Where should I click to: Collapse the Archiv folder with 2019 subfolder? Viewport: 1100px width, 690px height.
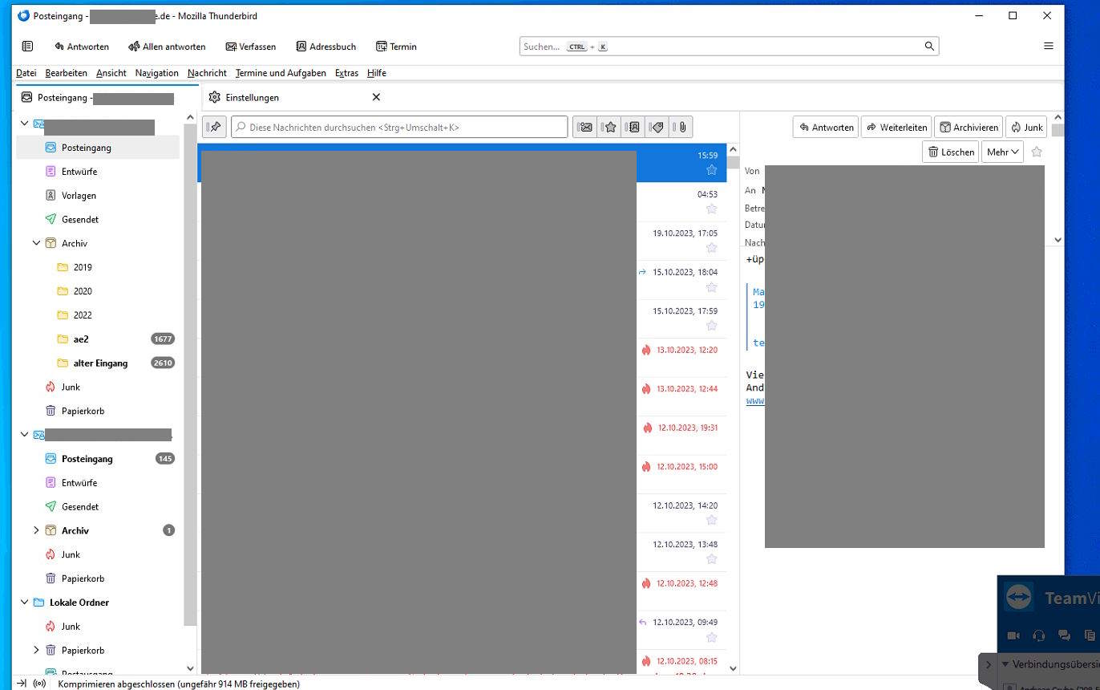point(36,243)
